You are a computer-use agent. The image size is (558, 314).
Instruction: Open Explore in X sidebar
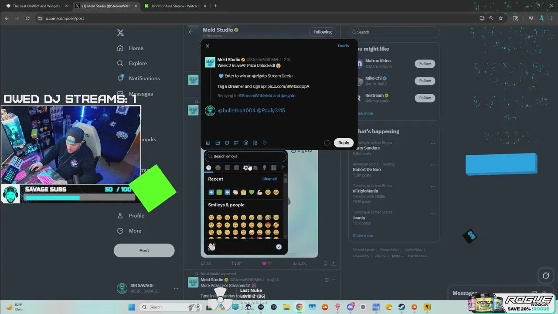(132, 63)
